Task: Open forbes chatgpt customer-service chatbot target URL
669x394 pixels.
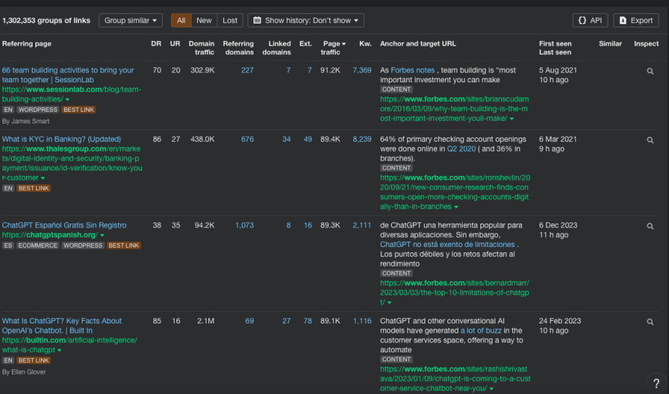Action: tap(455, 379)
